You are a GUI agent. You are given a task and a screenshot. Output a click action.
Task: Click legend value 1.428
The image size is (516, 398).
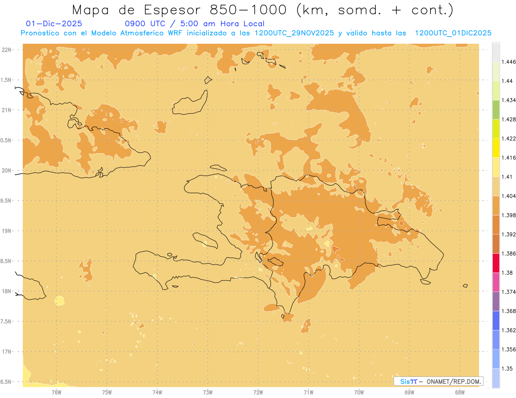[x=508, y=119]
